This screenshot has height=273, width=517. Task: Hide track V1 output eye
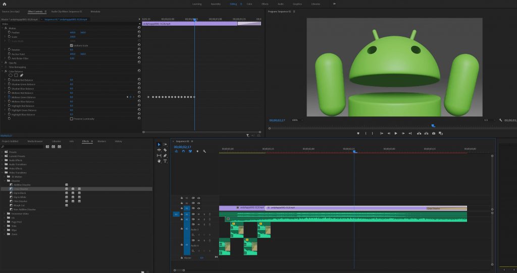[198, 208]
